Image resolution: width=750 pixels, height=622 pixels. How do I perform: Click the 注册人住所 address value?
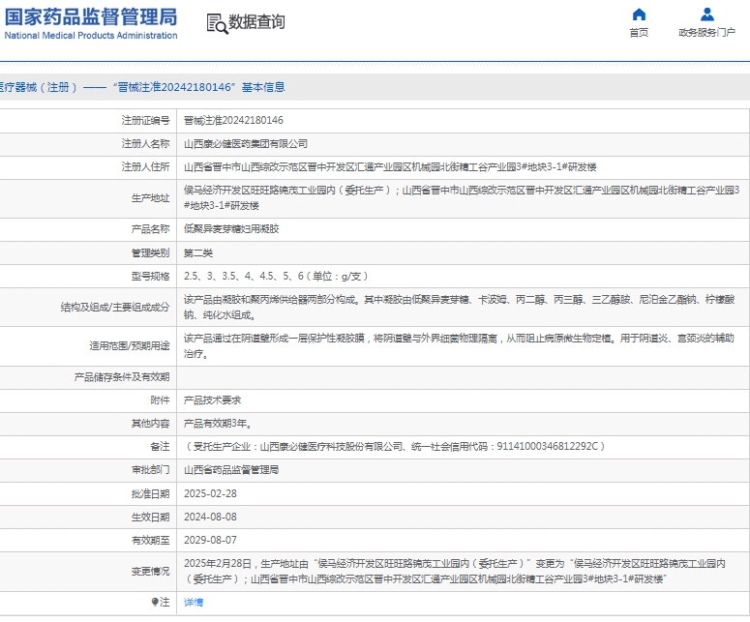(x=390, y=166)
